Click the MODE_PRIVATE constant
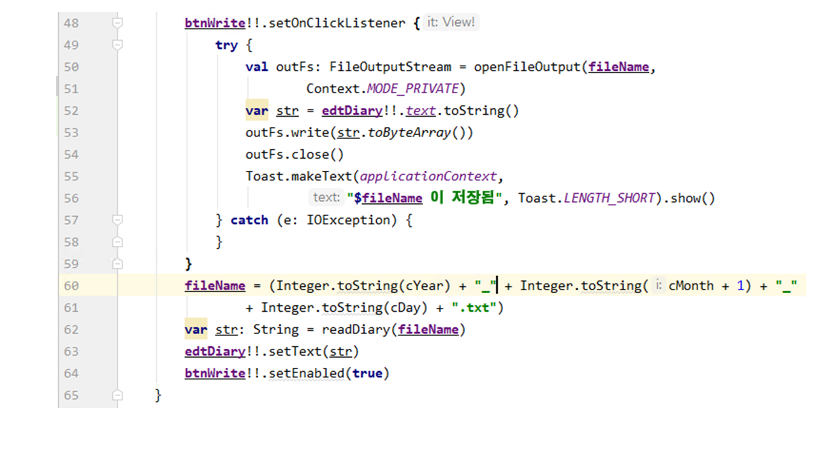This screenshot has width=816, height=459. (x=412, y=89)
